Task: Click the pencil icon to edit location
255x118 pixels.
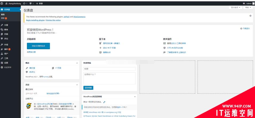Action: 104,102
